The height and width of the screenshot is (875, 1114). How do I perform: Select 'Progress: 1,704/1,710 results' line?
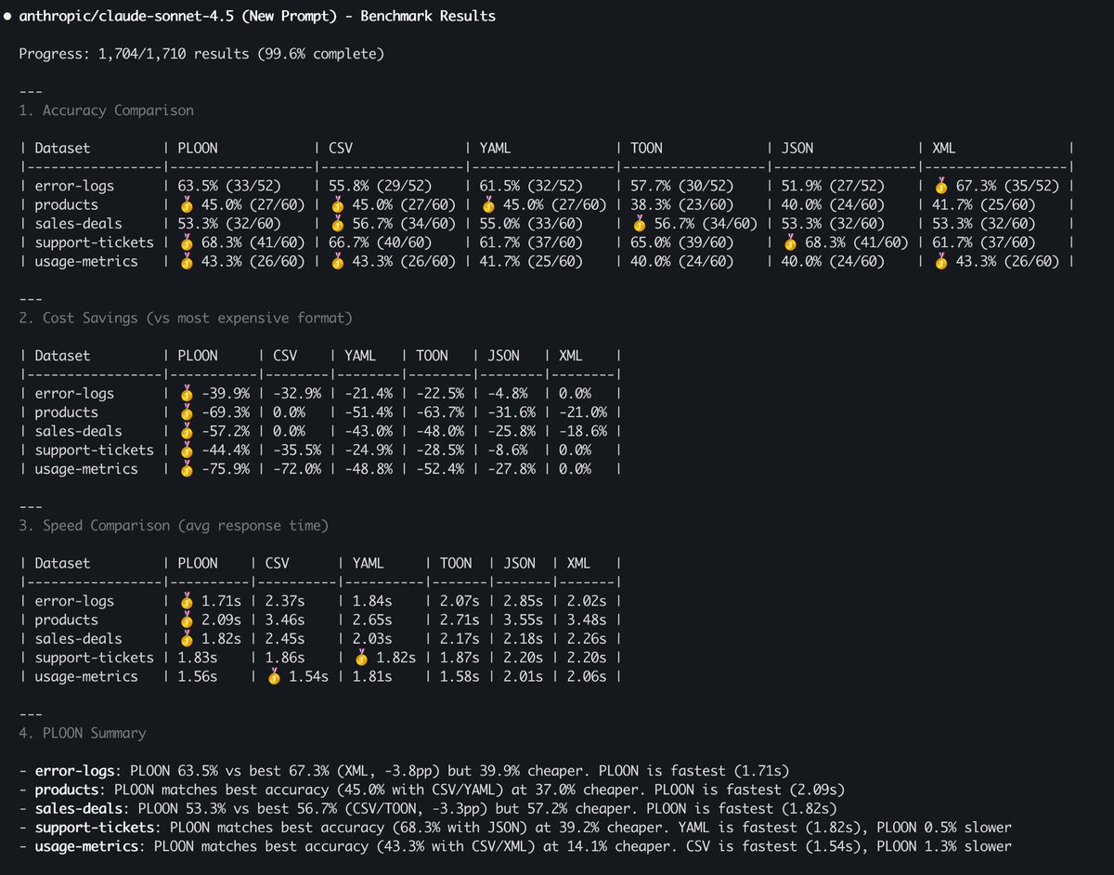(201, 54)
